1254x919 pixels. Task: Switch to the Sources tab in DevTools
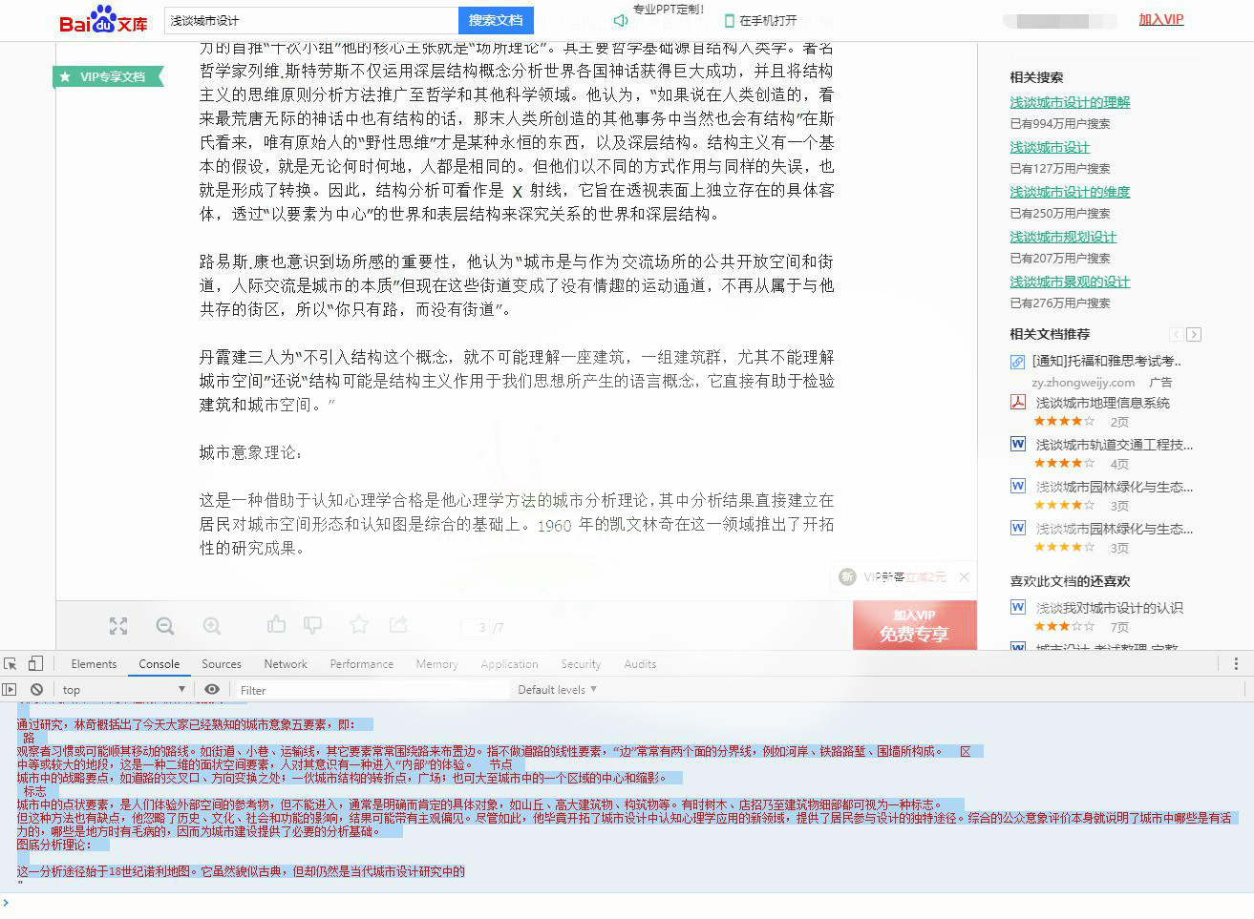pyautogui.click(x=221, y=663)
